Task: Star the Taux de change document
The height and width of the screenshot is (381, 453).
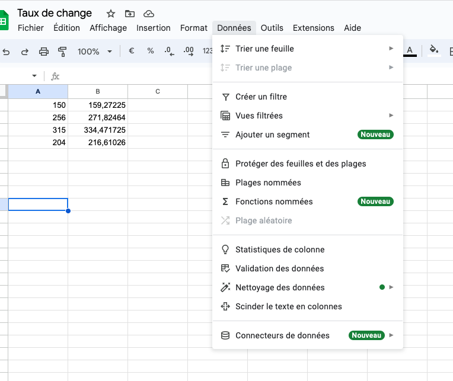Action: pyautogui.click(x=111, y=14)
